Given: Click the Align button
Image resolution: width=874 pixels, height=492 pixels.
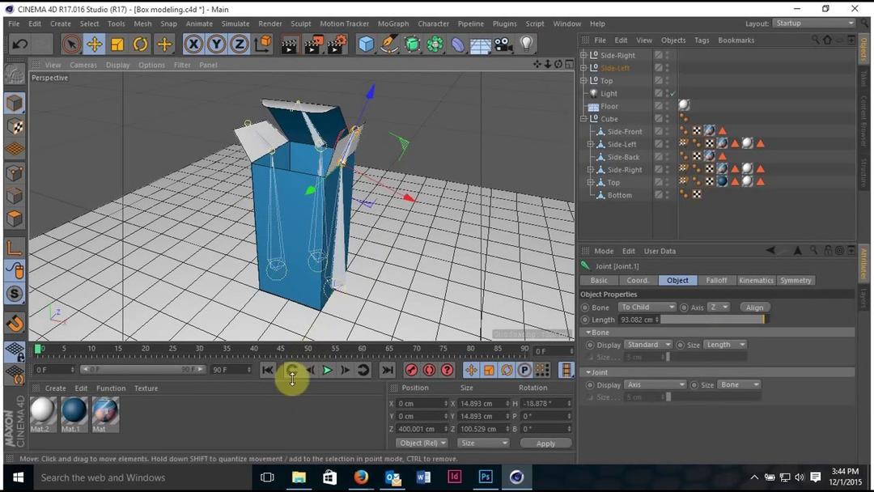Looking at the screenshot, I should (x=754, y=307).
